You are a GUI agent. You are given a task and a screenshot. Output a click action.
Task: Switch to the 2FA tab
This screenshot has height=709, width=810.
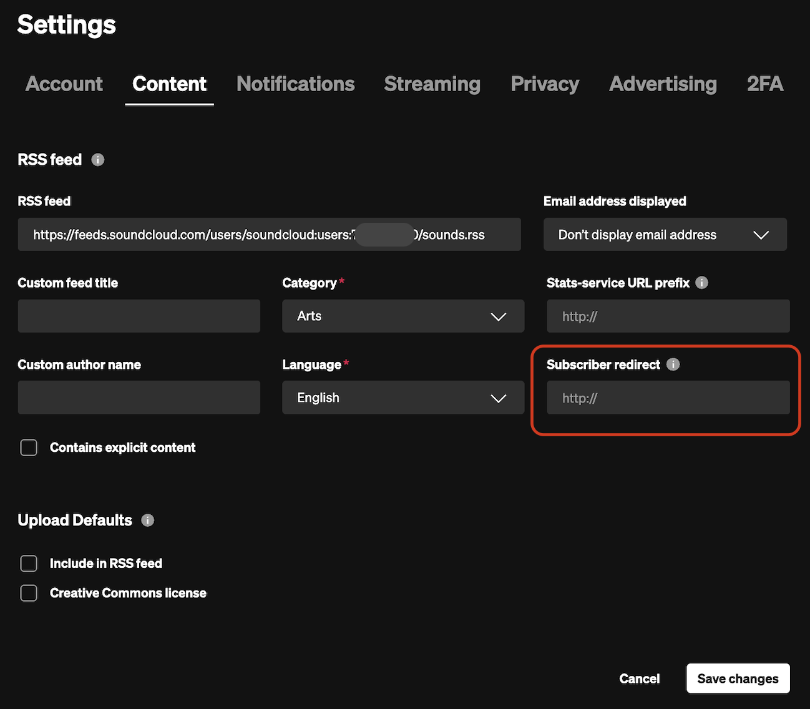pyautogui.click(x=764, y=84)
